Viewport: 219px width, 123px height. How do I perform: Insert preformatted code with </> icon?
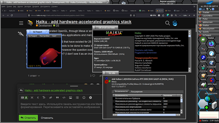[x=64, y=98]
